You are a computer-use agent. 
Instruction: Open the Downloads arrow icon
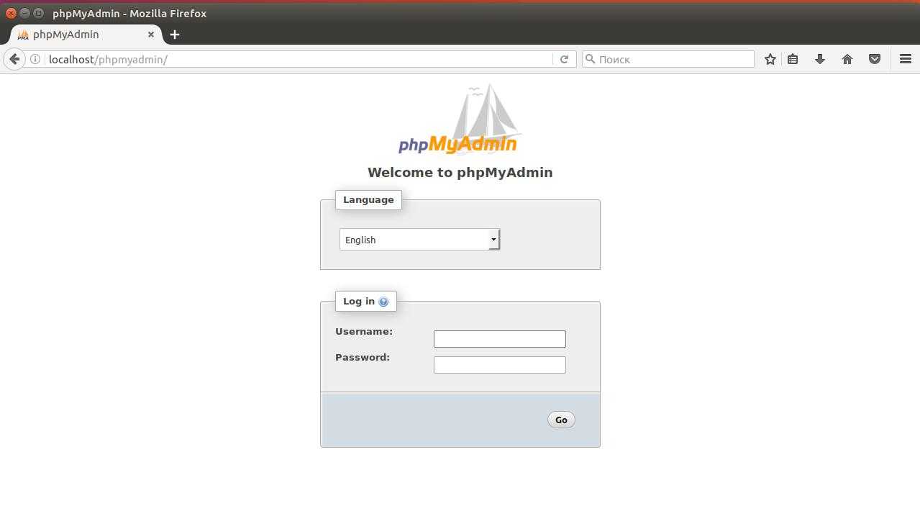click(x=820, y=59)
